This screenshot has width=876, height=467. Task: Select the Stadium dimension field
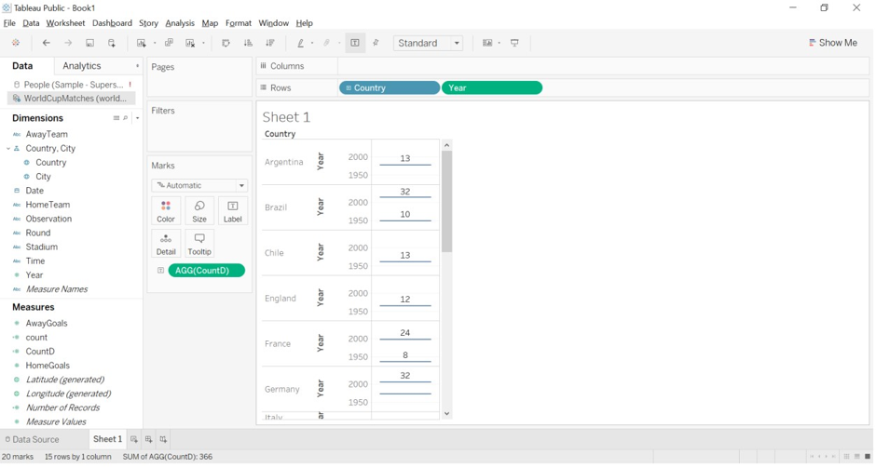coord(41,247)
